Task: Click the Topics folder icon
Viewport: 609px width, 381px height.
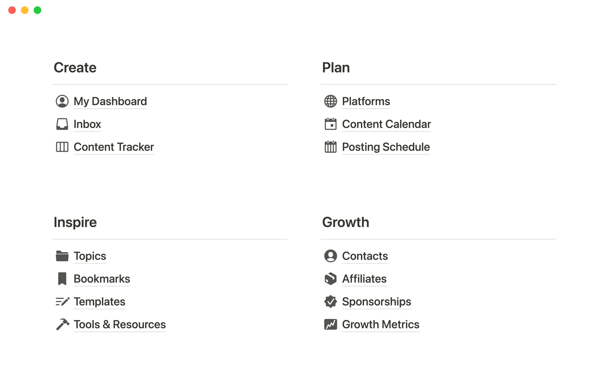Action: point(62,256)
